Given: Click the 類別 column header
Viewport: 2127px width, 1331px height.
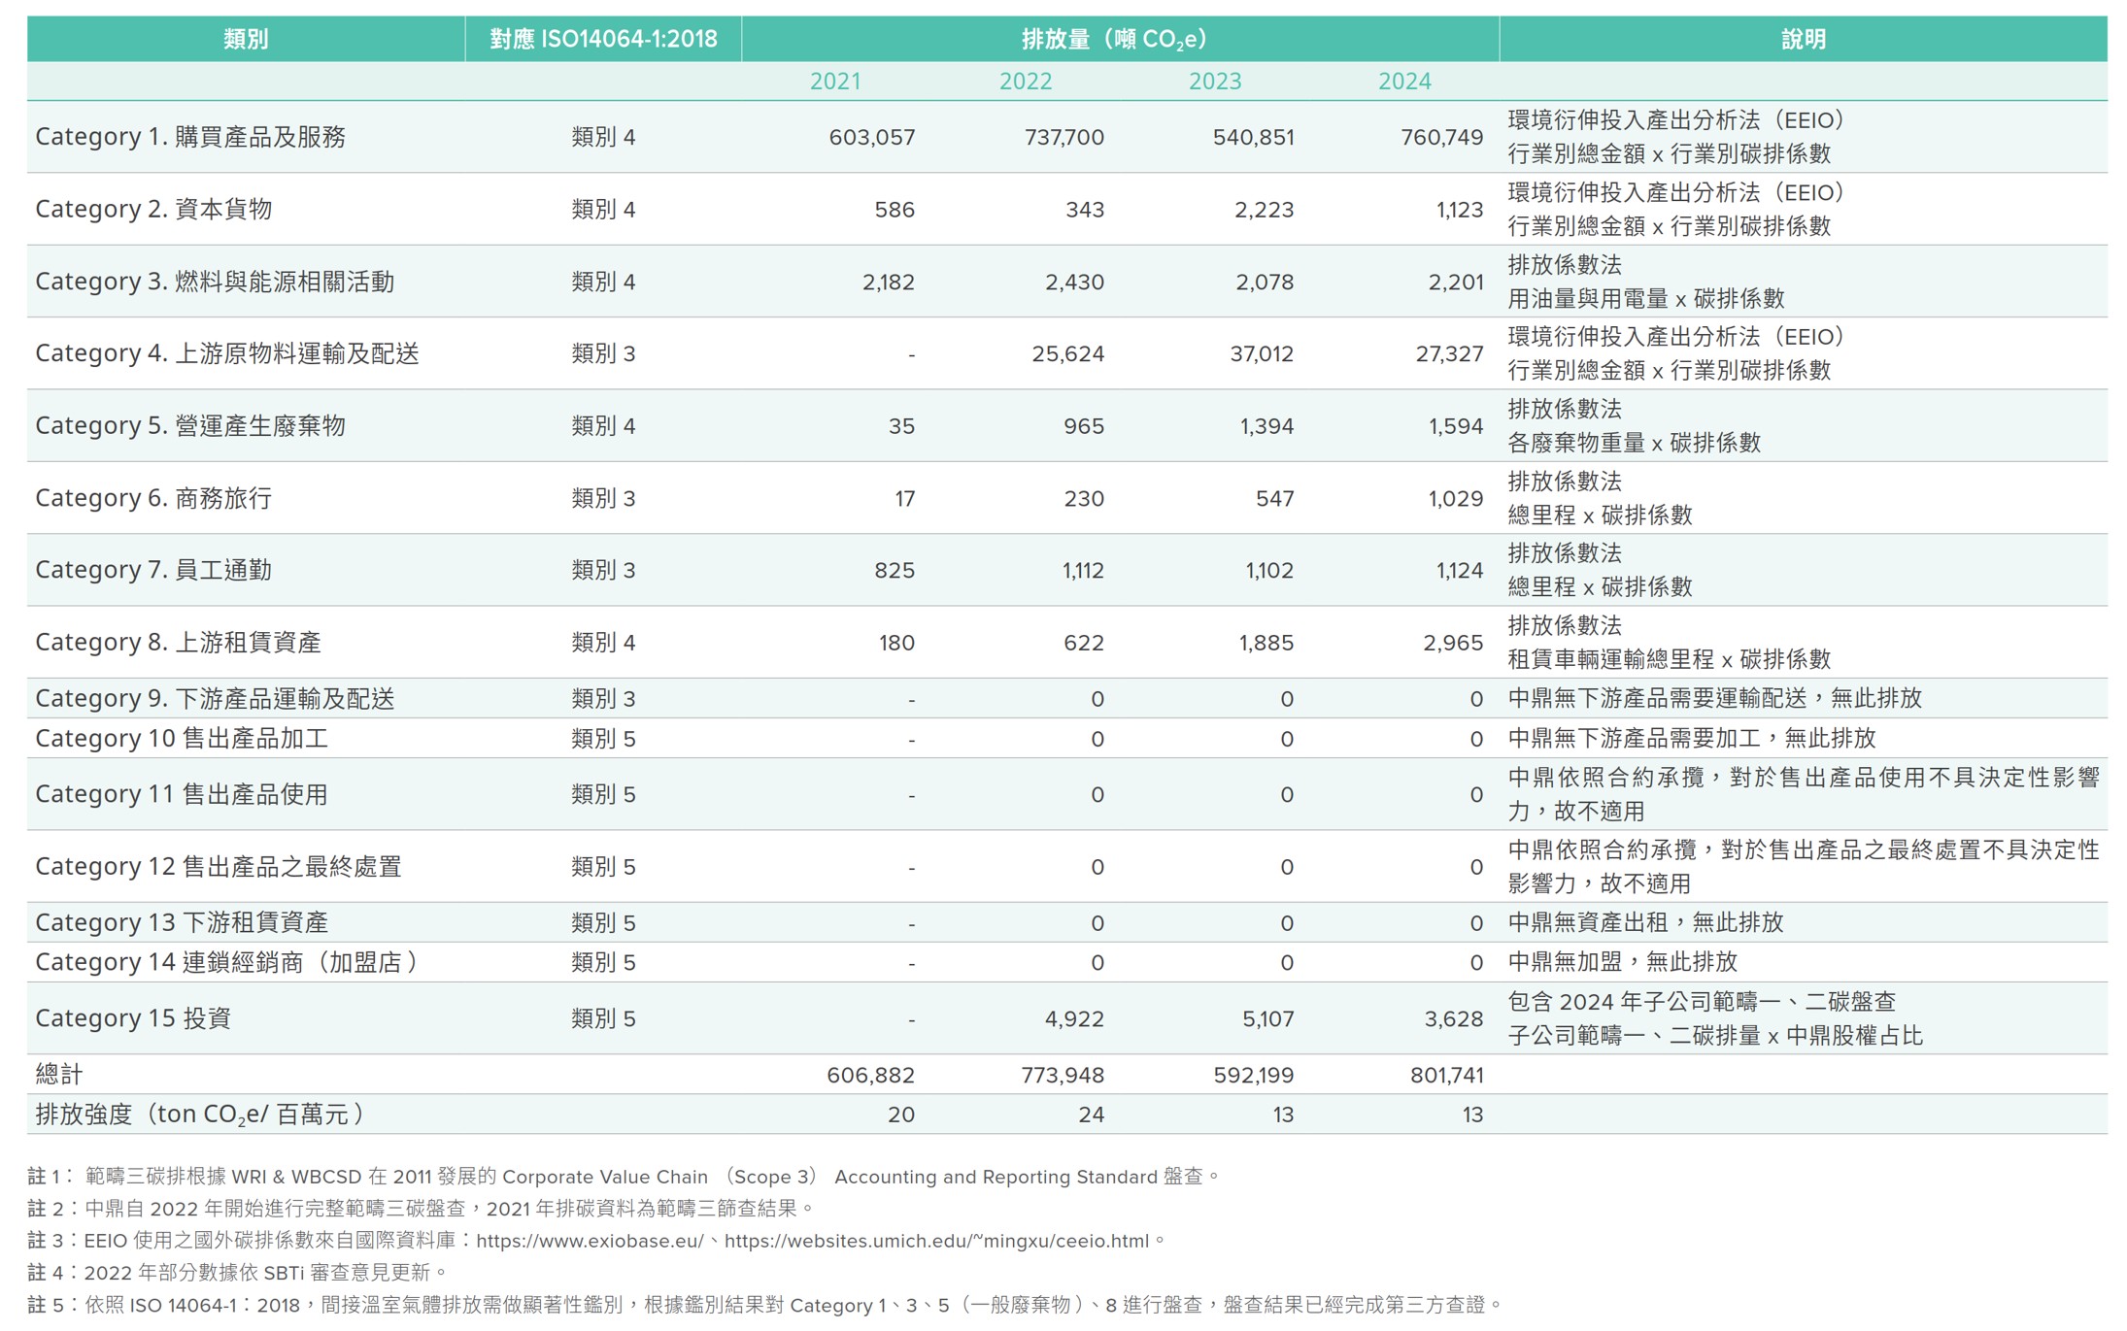Looking at the screenshot, I should tap(245, 39).
